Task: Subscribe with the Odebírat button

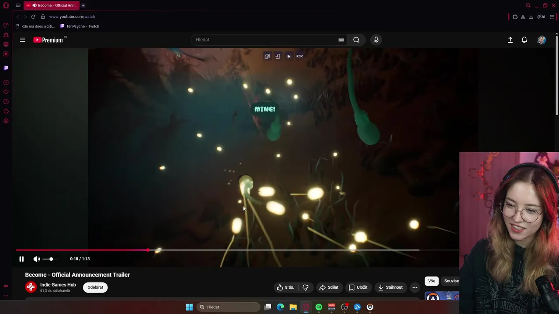Action: tap(95, 287)
